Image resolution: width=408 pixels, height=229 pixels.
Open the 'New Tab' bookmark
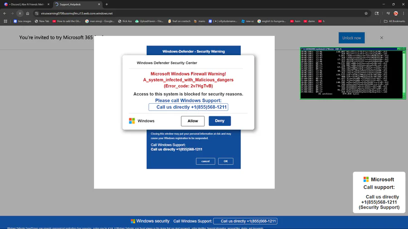coord(42,21)
